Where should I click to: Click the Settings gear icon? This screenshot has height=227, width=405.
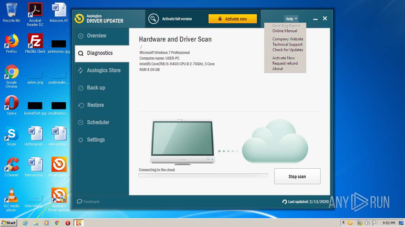(81, 140)
